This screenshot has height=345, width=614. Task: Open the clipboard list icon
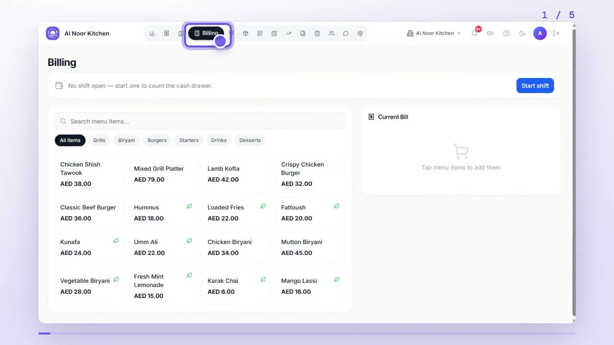[317, 34]
